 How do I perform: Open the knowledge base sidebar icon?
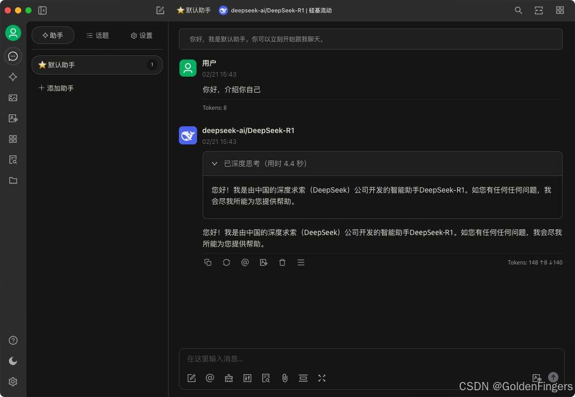tap(13, 159)
